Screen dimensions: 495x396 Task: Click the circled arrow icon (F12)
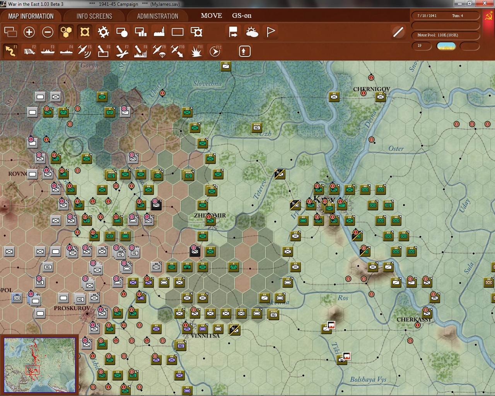(x=215, y=51)
